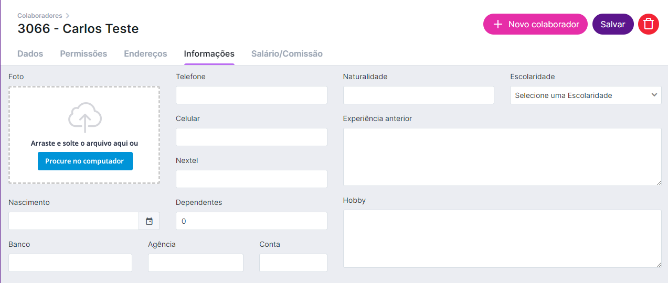668x283 pixels.
Task: Click the breadcrumb chevron after Colaboradores
Action: tap(68, 16)
